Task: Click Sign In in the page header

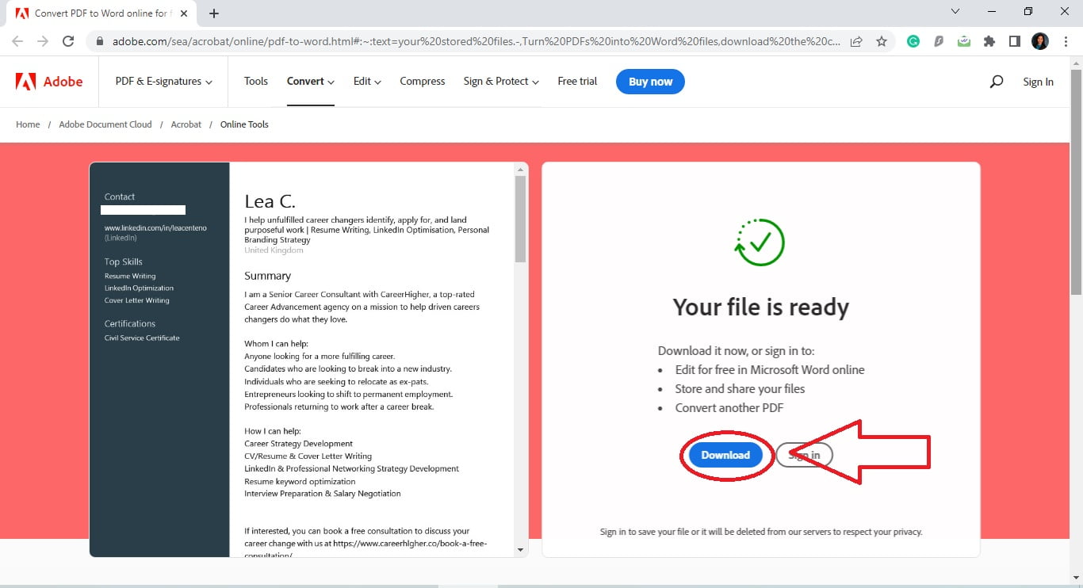Action: [1038, 82]
